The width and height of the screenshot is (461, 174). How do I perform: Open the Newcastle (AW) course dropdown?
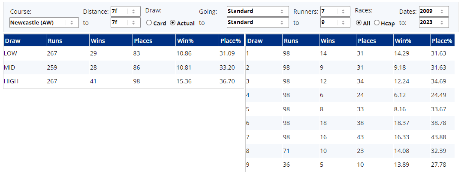(x=44, y=22)
